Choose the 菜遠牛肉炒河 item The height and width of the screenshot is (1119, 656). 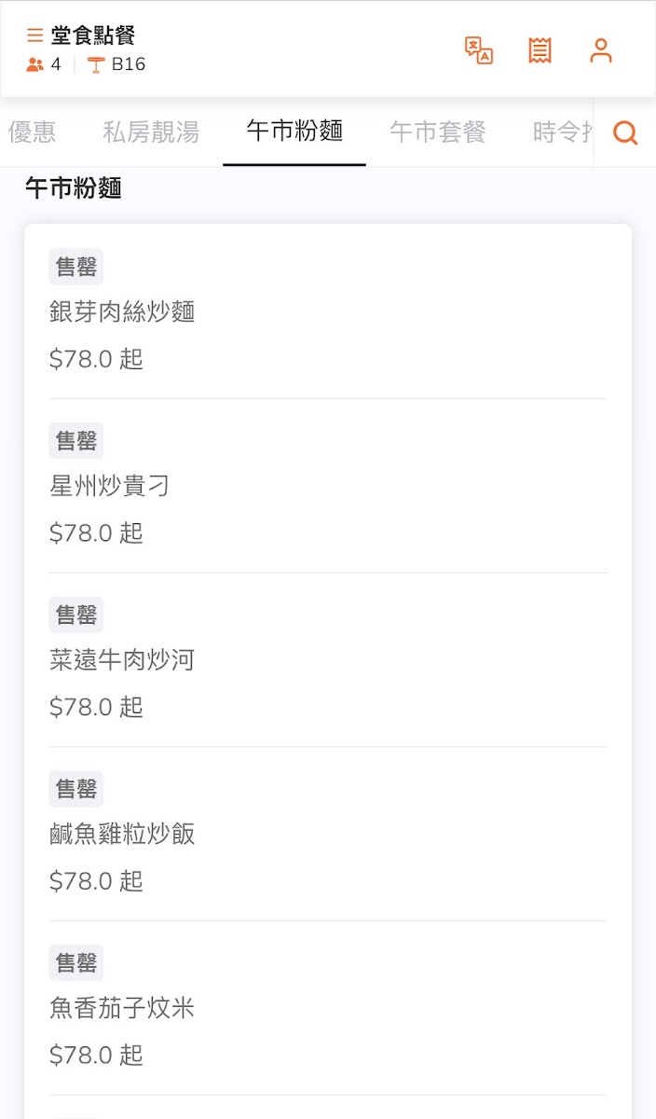[x=122, y=660]
